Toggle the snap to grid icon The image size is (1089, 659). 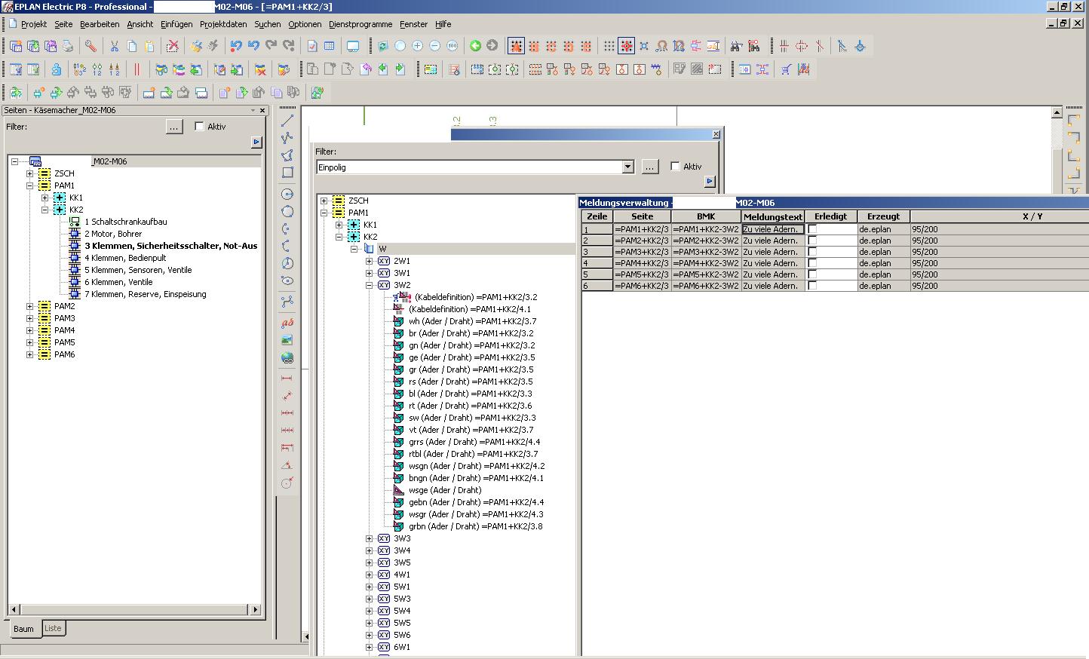pyautogui.click(x=626, y=46)
